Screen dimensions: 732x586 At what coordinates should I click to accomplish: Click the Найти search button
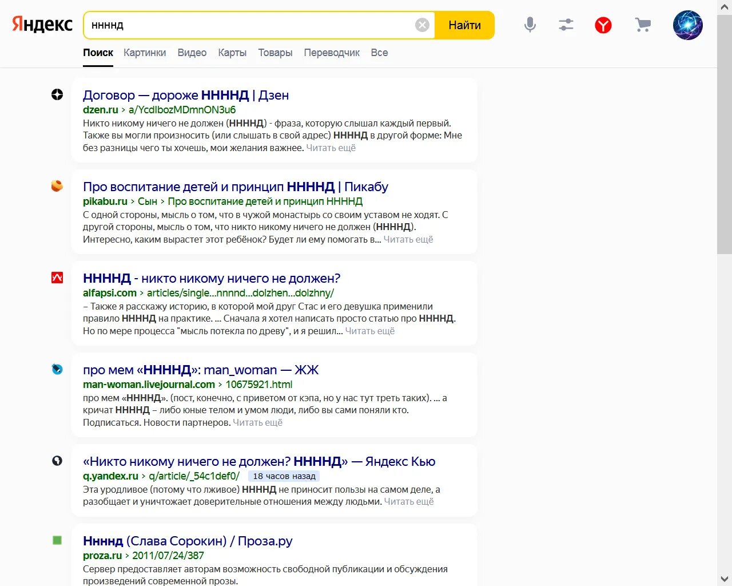point(464,25)
